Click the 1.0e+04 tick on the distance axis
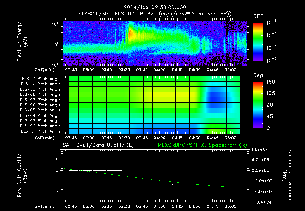 pos(260,149)
